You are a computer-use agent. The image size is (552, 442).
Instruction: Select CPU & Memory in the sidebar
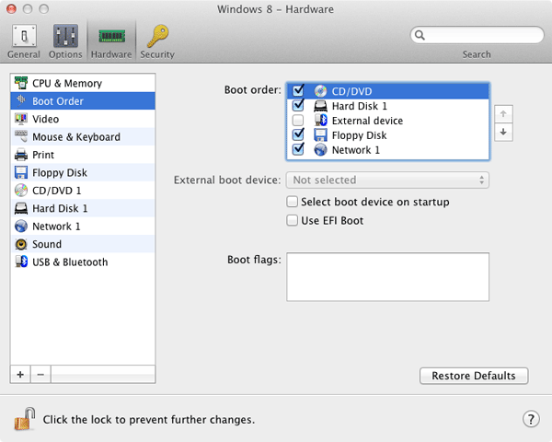click(x=66, y=84)
